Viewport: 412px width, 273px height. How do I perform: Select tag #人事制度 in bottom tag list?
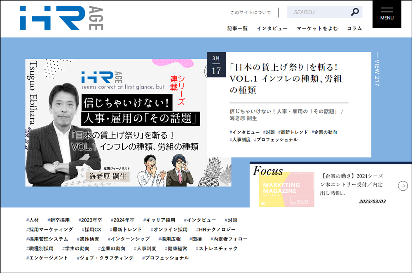pyautogui.click(x=145, y=248)
